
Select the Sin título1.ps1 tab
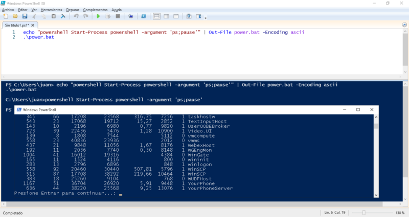17,25
